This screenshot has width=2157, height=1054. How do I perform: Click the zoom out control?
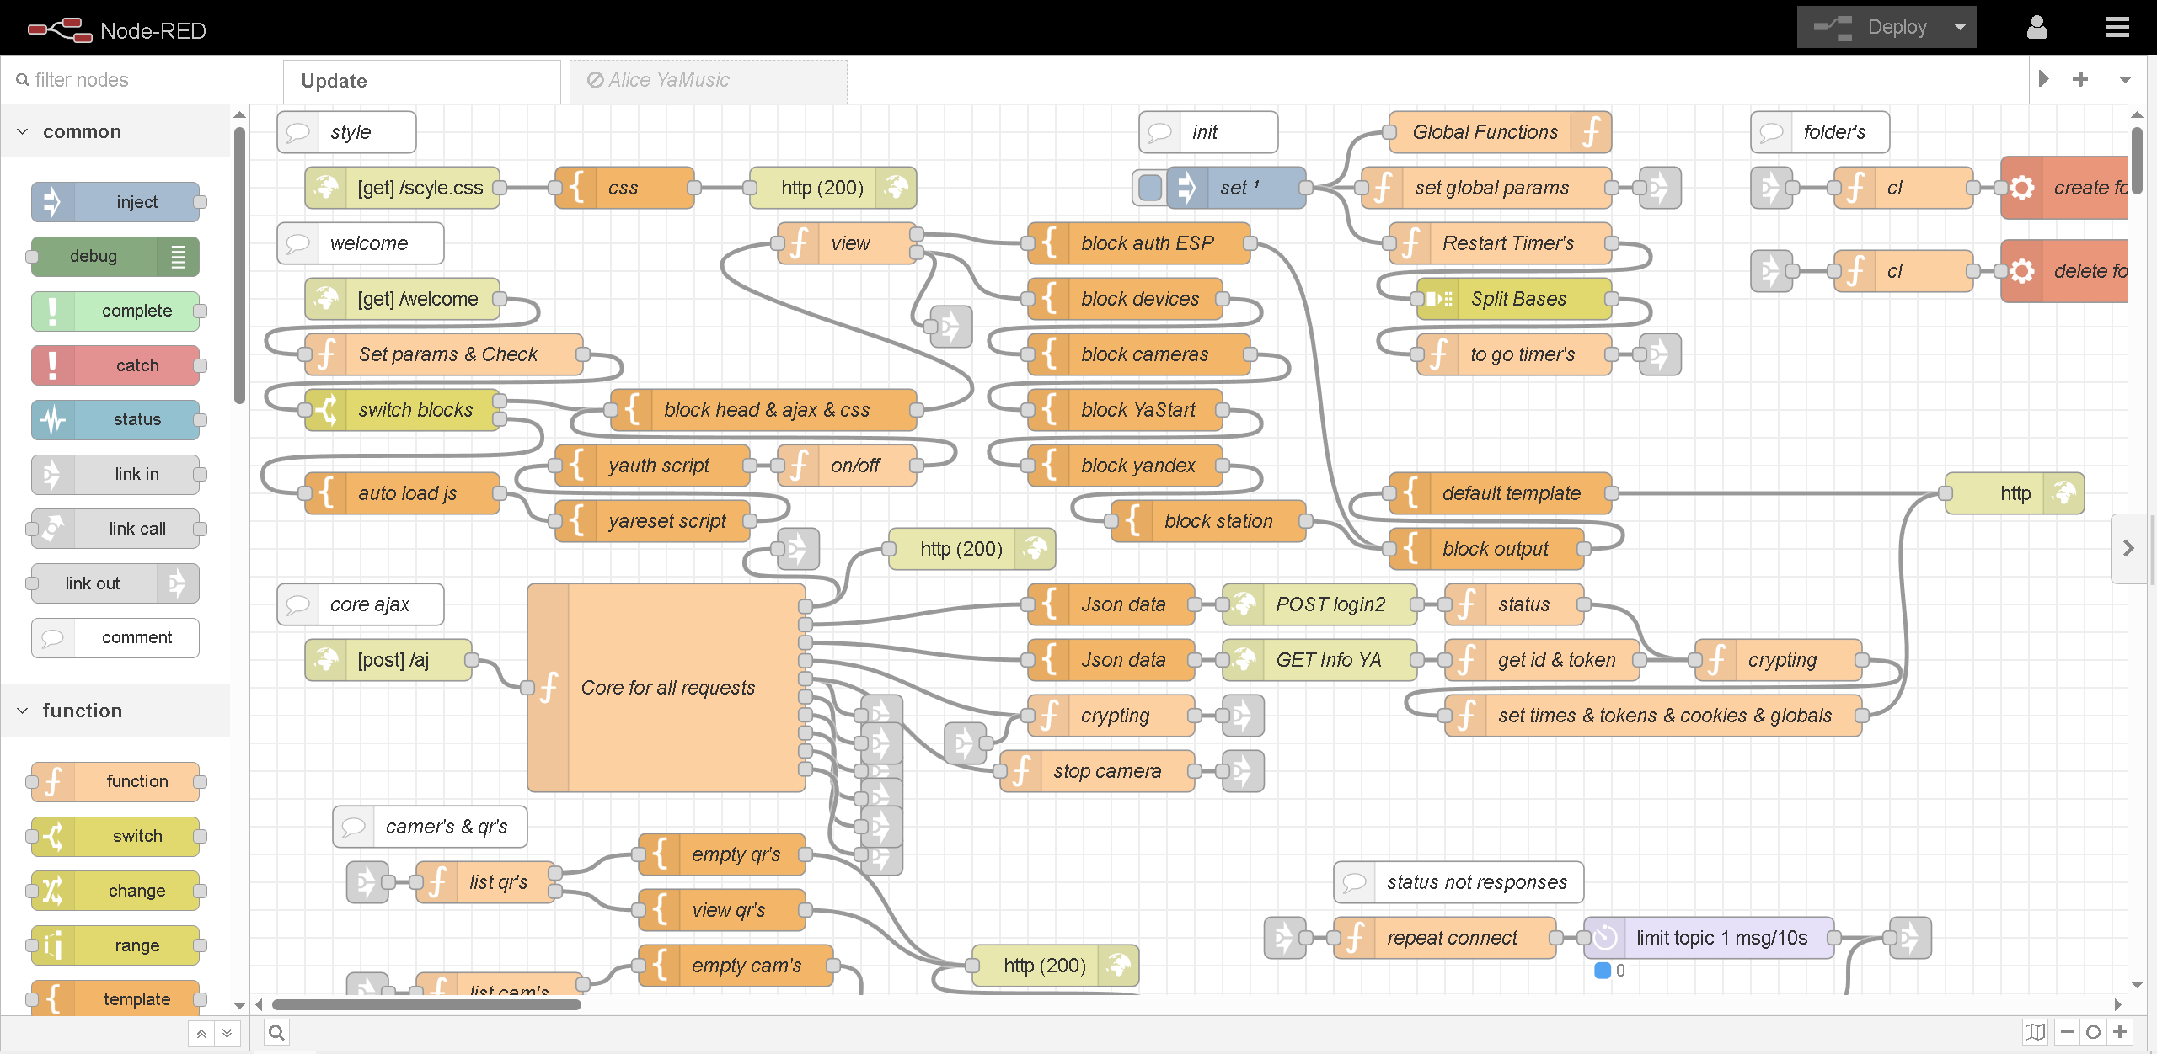(2068, 1031)
